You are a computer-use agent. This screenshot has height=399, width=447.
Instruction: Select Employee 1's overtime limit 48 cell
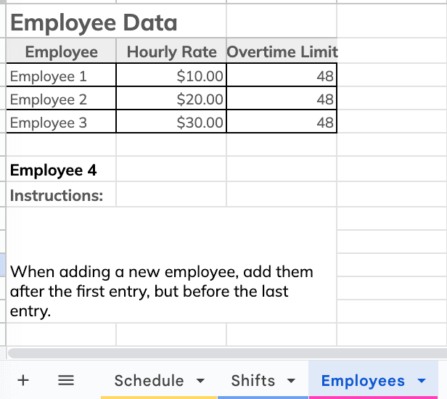click(x=282, y=75)
